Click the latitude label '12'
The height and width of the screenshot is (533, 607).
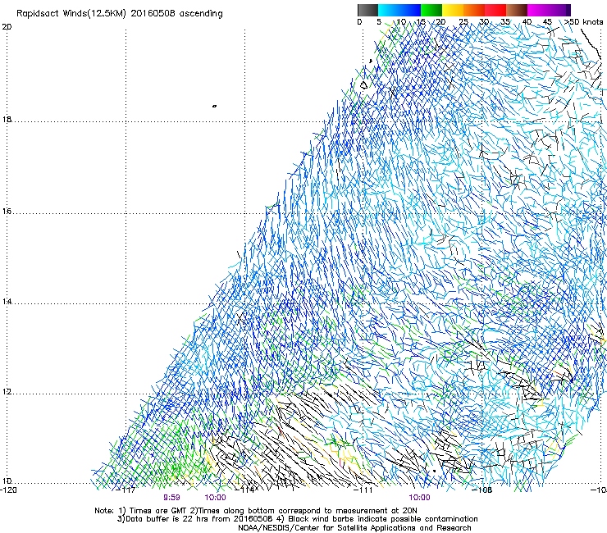7,392
